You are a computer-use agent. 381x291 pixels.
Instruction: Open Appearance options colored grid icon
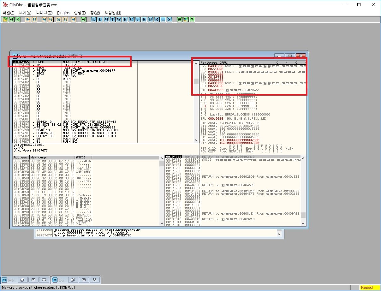pos(186,19)
